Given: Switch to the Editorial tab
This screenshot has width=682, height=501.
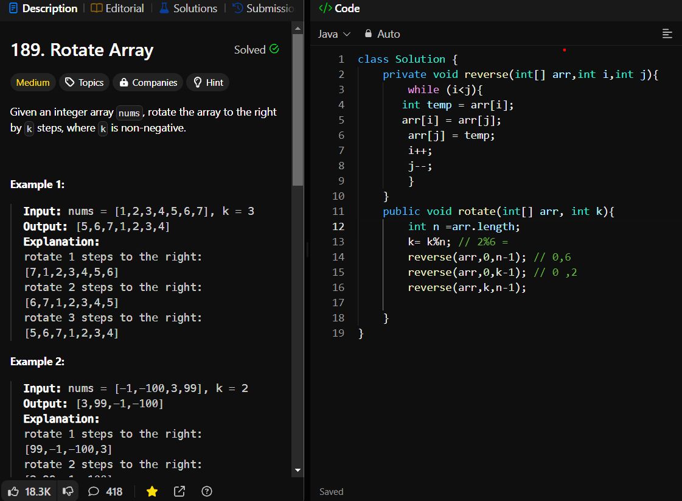Looking at the screenshot, I should click(117, 9).
